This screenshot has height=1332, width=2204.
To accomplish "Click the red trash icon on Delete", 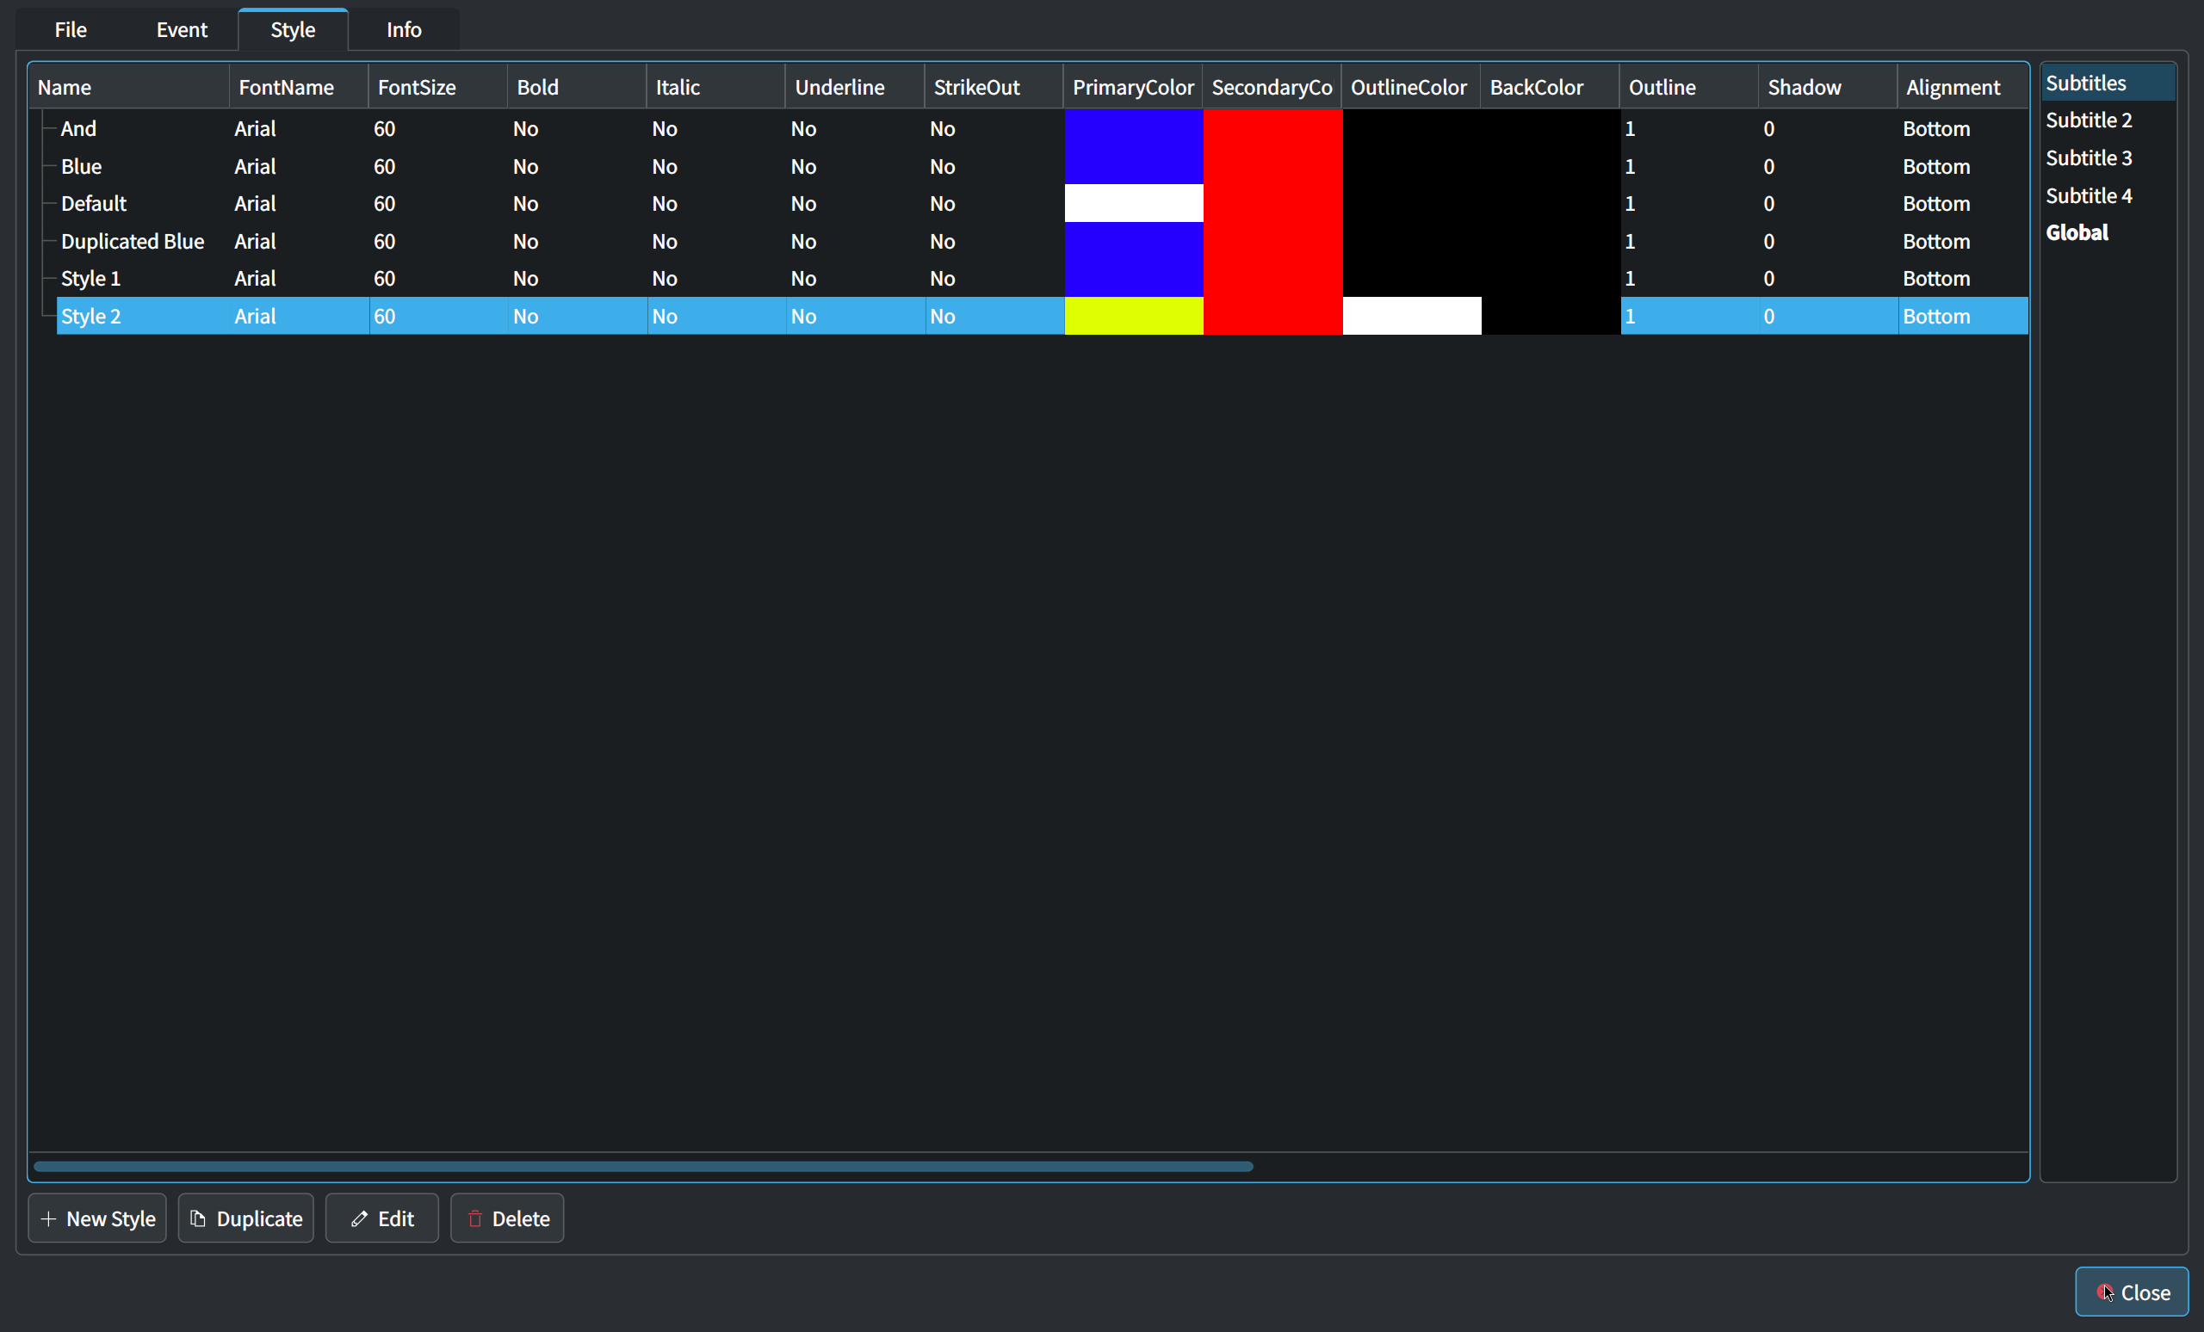I will 475,1218.
